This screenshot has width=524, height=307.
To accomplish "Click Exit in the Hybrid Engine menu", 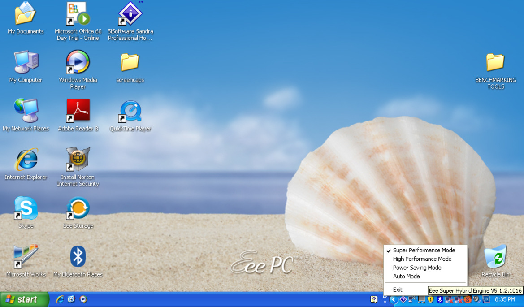I will point(398,290).
